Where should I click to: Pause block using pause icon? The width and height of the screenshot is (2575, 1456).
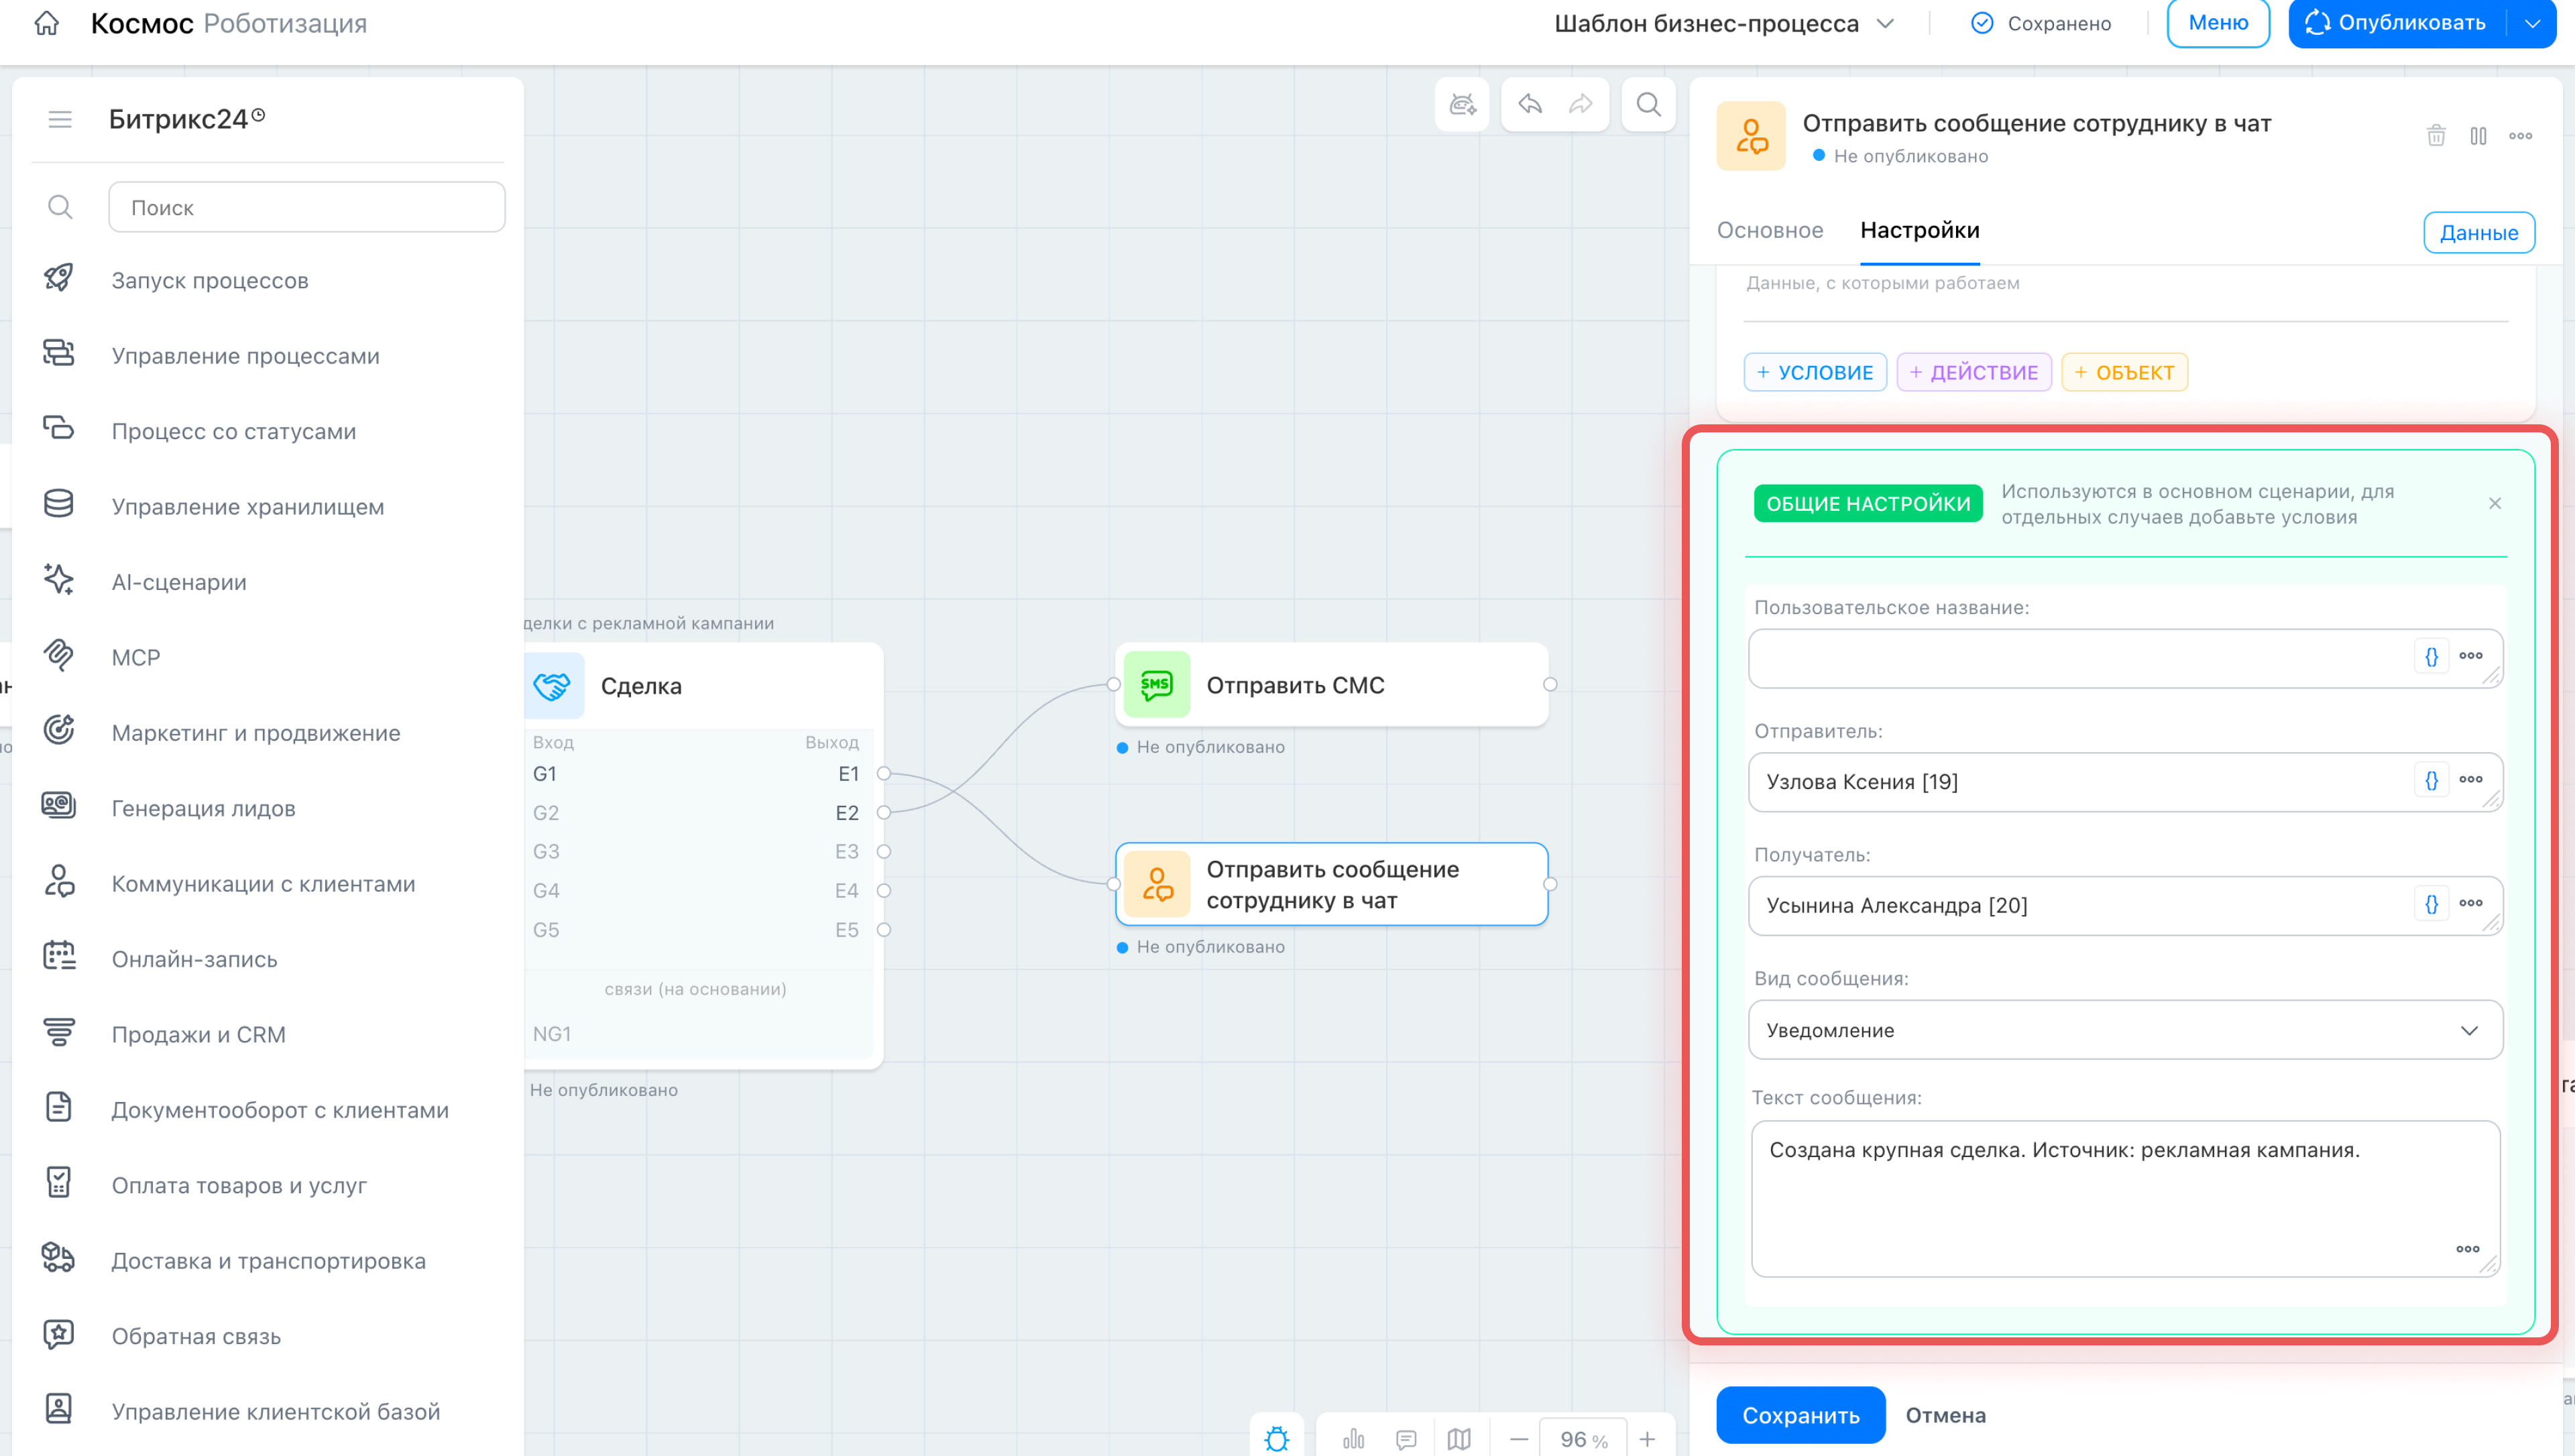pos(2478,135)
